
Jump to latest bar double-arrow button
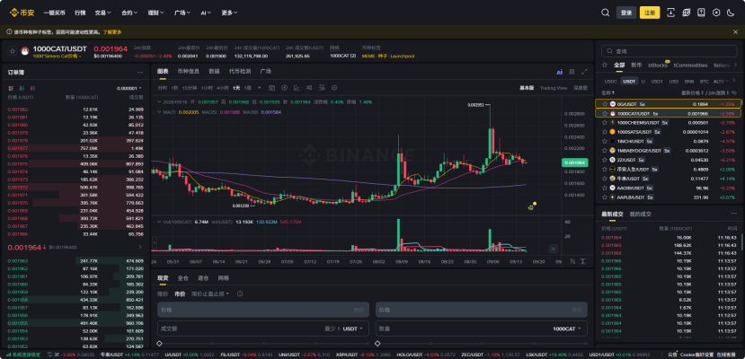[553, 249]
